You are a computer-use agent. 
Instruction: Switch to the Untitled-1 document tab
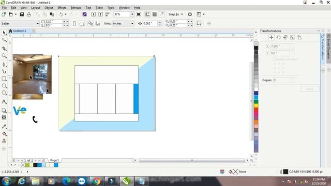[x=20, y=31]
